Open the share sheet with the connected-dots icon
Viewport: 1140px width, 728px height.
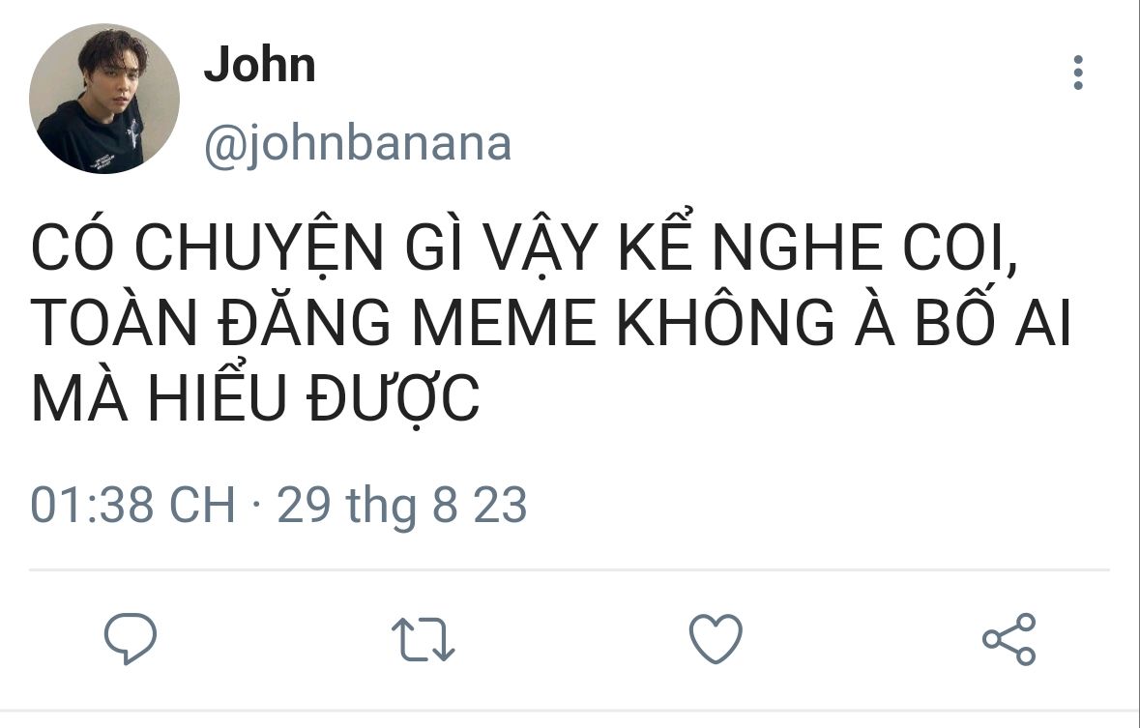[1009, 638]
